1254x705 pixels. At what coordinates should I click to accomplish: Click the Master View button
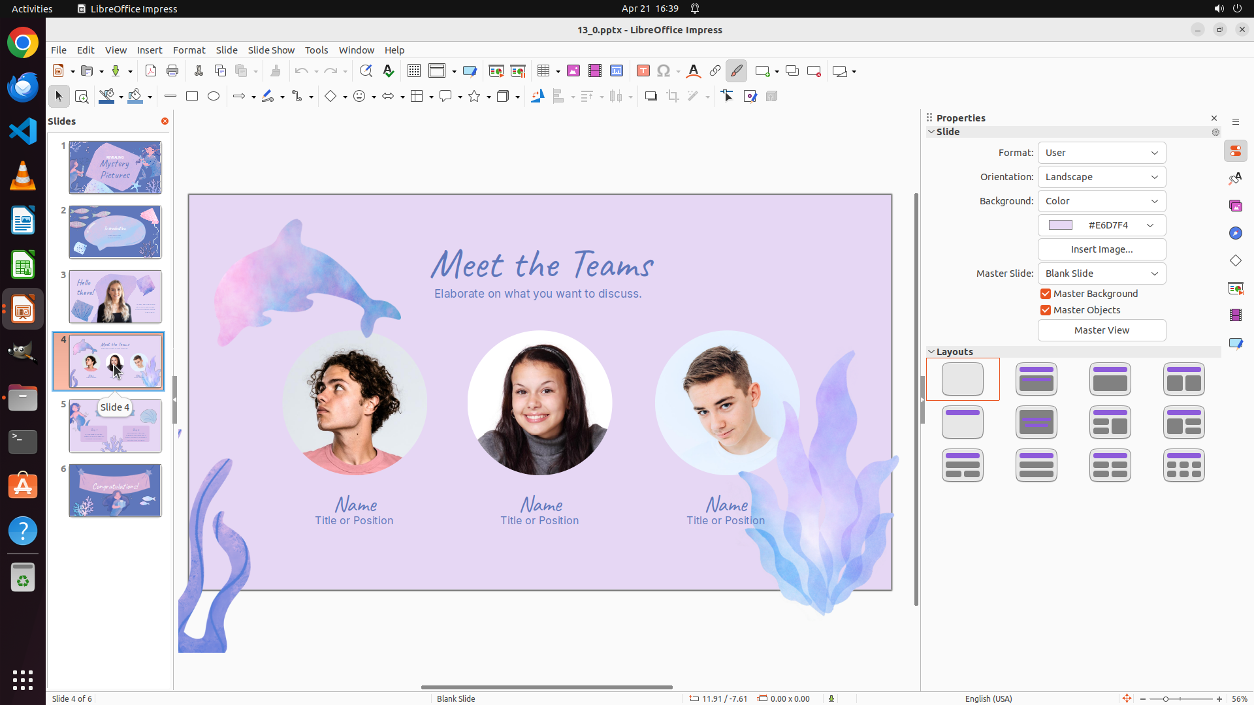point(1101,330)
